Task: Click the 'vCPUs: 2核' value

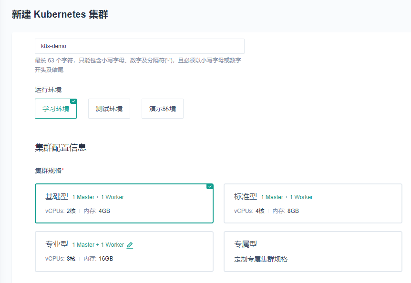Action: 60,211
